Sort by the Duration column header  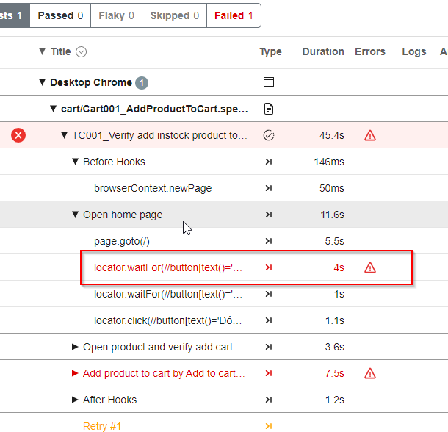tap(323, 51)
